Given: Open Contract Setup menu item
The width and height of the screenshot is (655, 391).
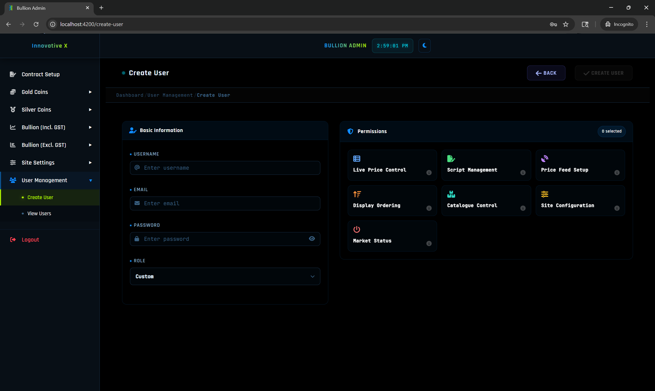Looking at the screenshot, I should [50, 74].
